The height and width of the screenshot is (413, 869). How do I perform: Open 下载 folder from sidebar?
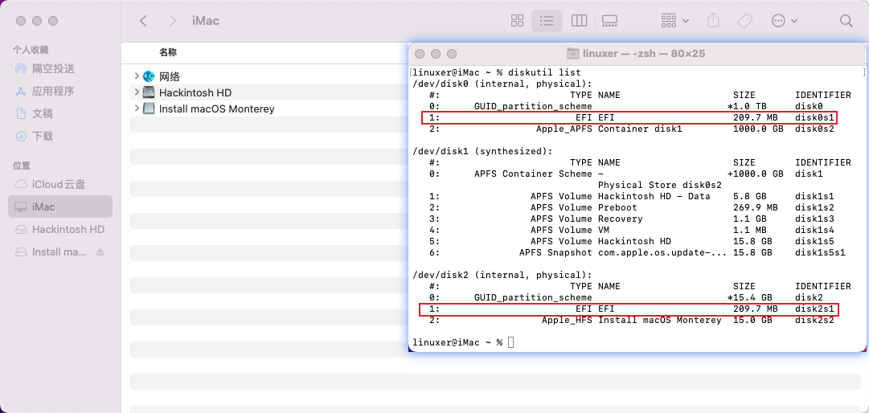pos(43,136)
